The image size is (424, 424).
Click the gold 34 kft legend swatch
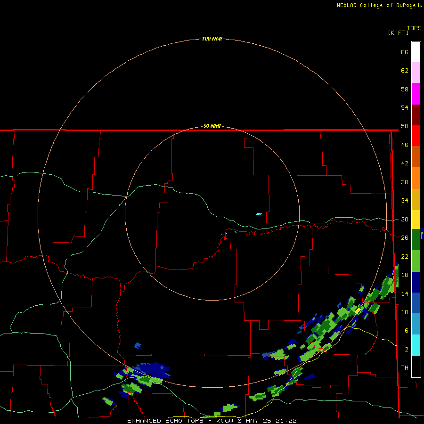tap(416, 199)
